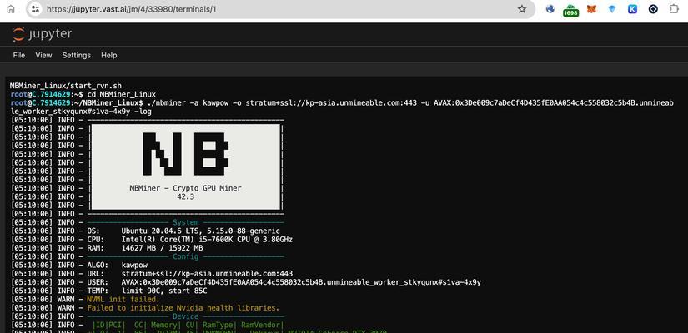688x333 pixels.
Task: Click the NBMiner_Linux/start_rvn.sh line
Action: [x=66, y=86]
